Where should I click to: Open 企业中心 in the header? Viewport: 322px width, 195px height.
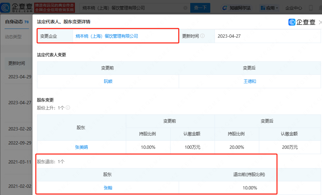(293, 8)
